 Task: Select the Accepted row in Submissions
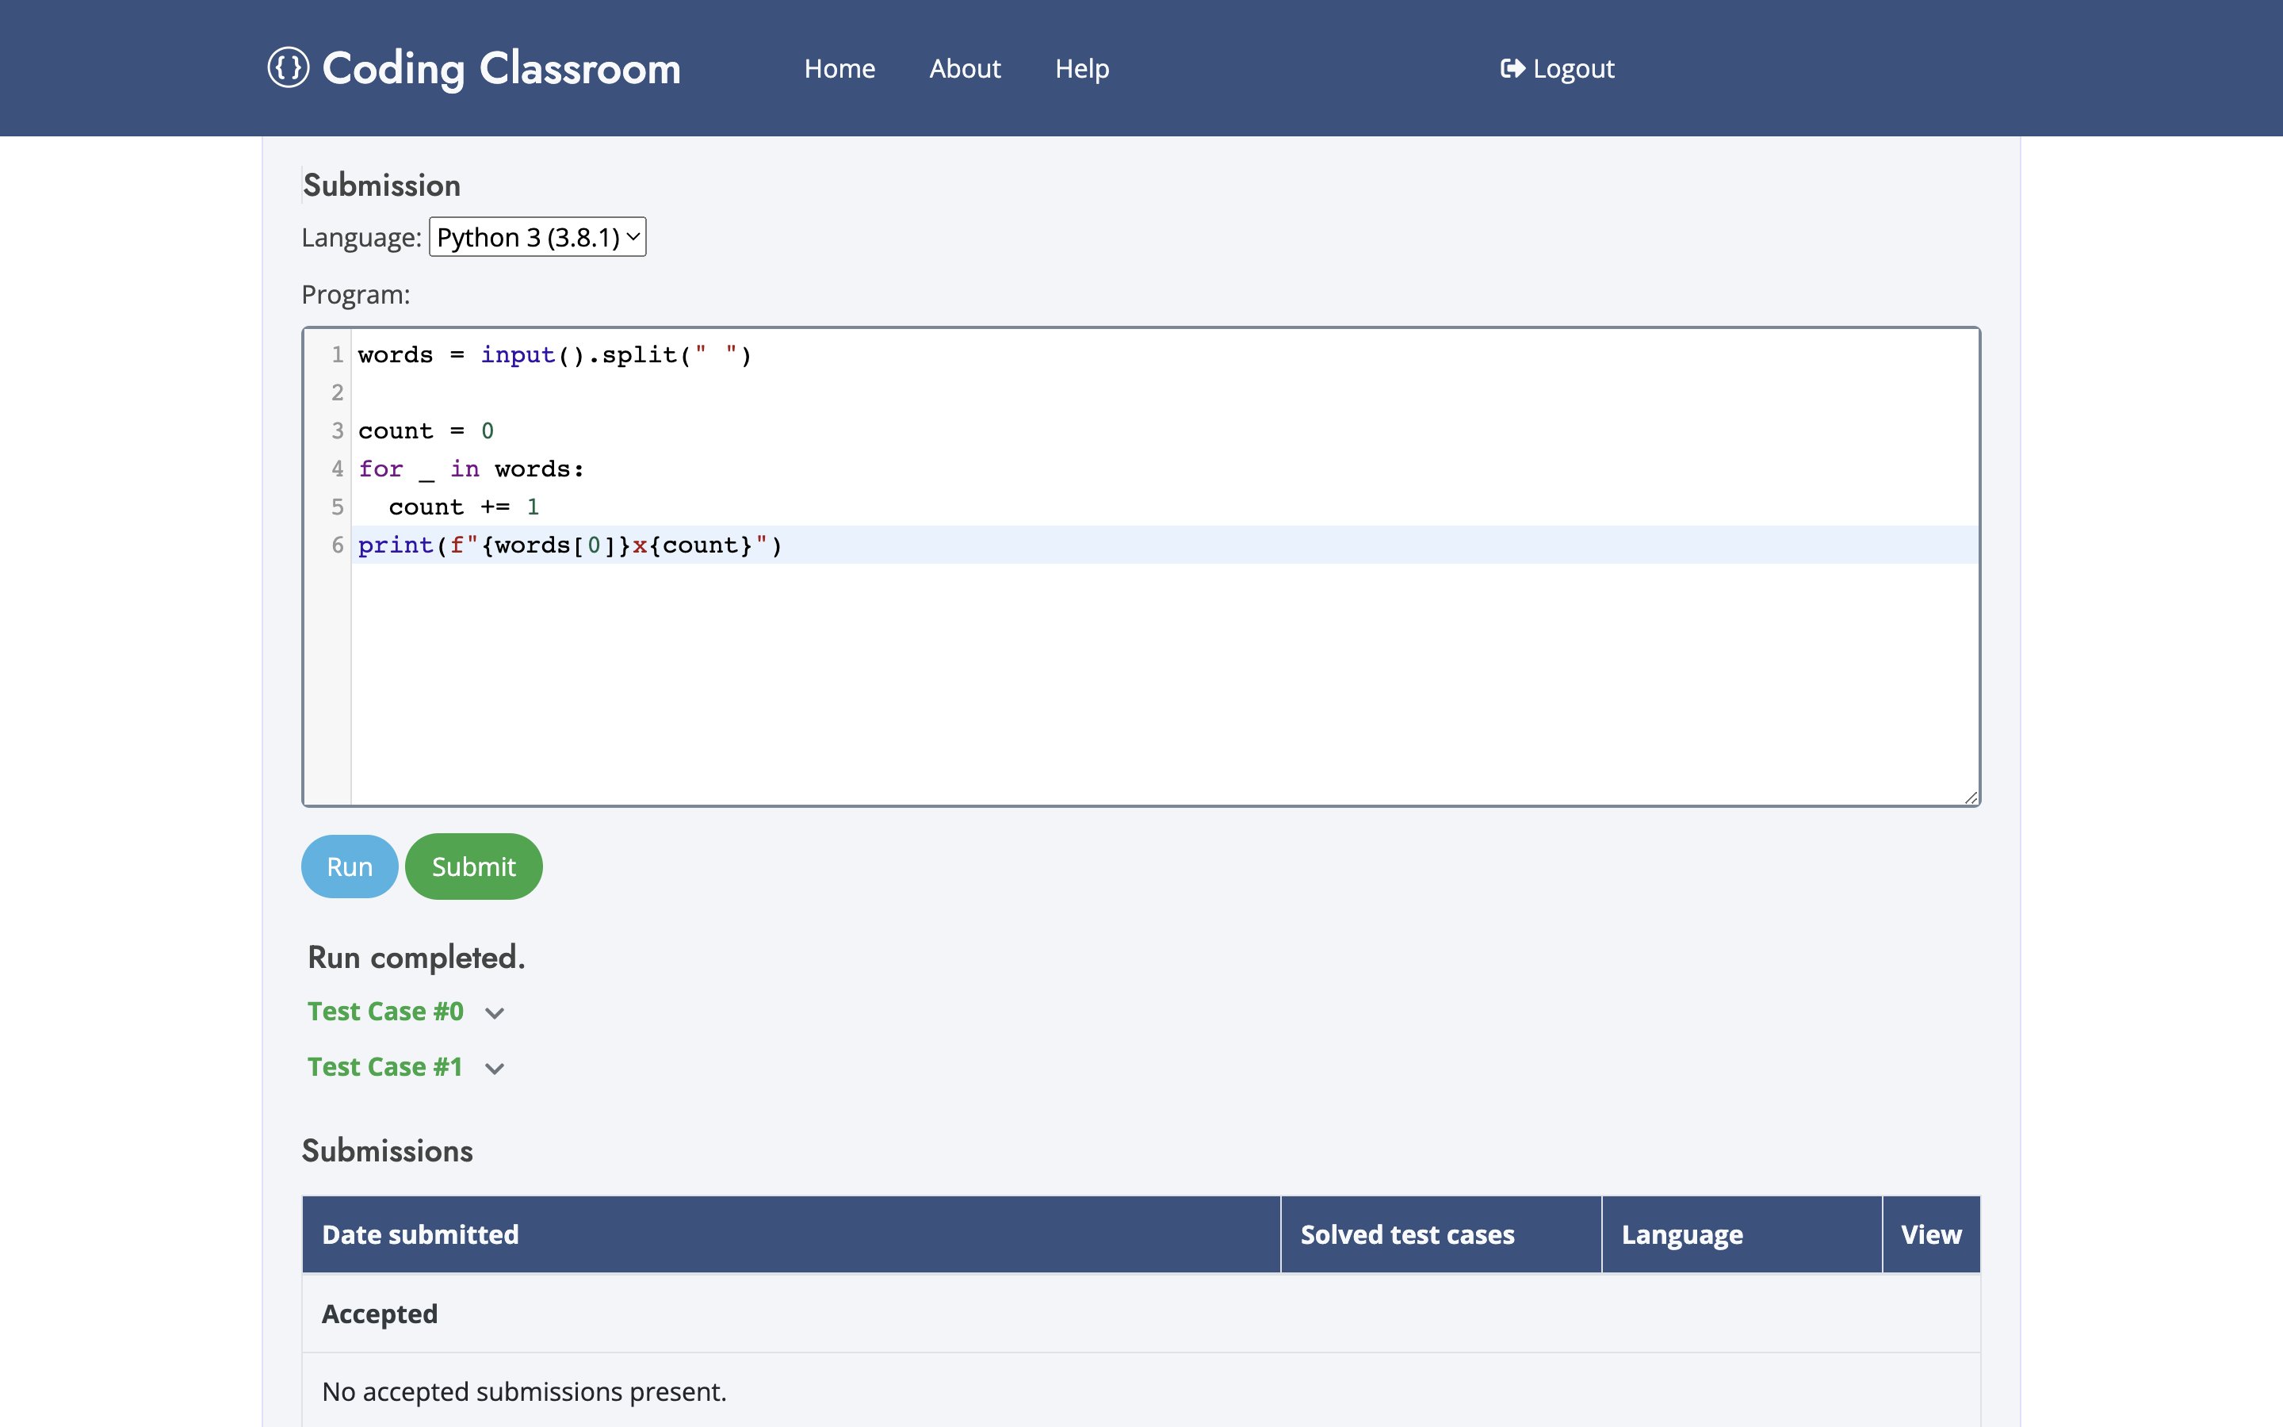point(379,1313)
